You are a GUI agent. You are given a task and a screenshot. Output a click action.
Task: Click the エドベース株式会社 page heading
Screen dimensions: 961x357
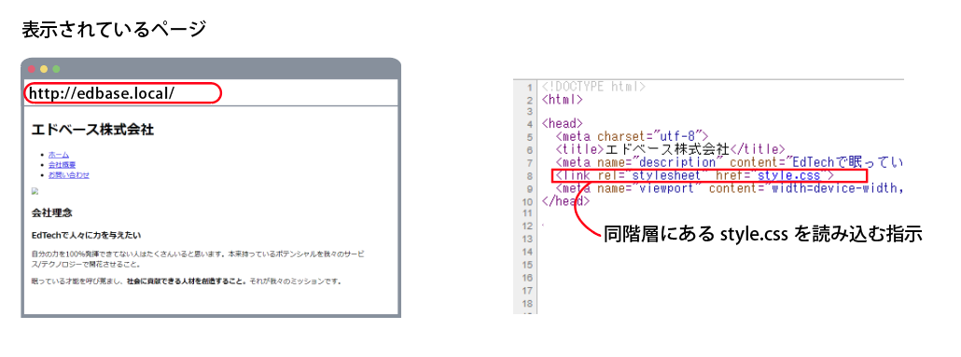click(92, 130)
